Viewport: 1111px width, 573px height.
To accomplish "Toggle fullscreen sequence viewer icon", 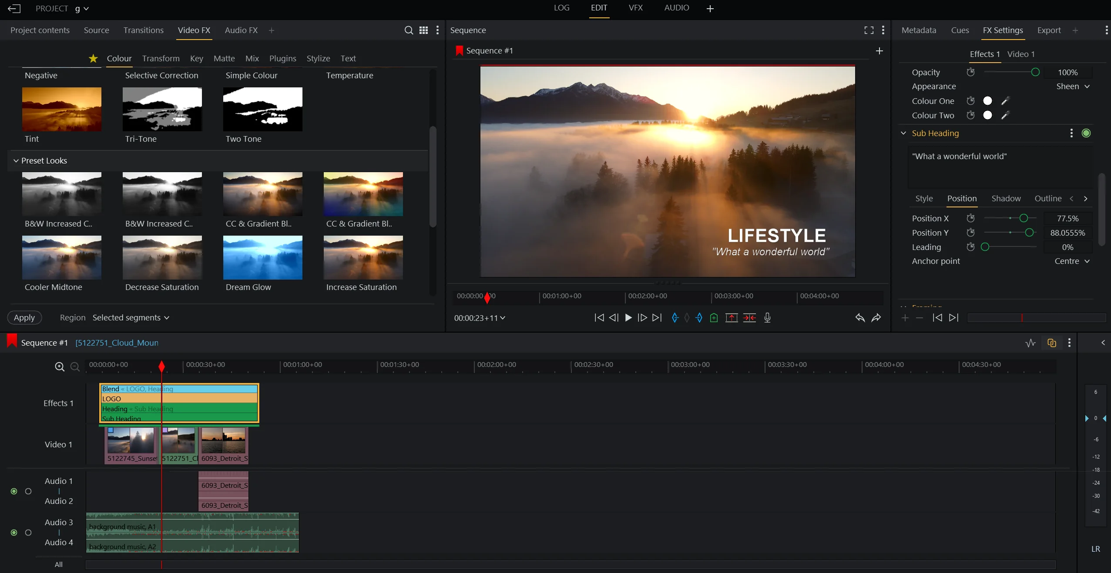I will pyautogui.click(x=869, y=30).
